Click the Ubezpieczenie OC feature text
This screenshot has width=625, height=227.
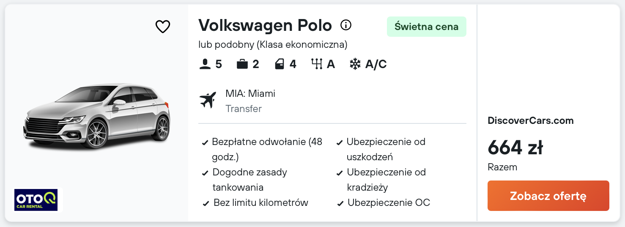coord(389,202)
